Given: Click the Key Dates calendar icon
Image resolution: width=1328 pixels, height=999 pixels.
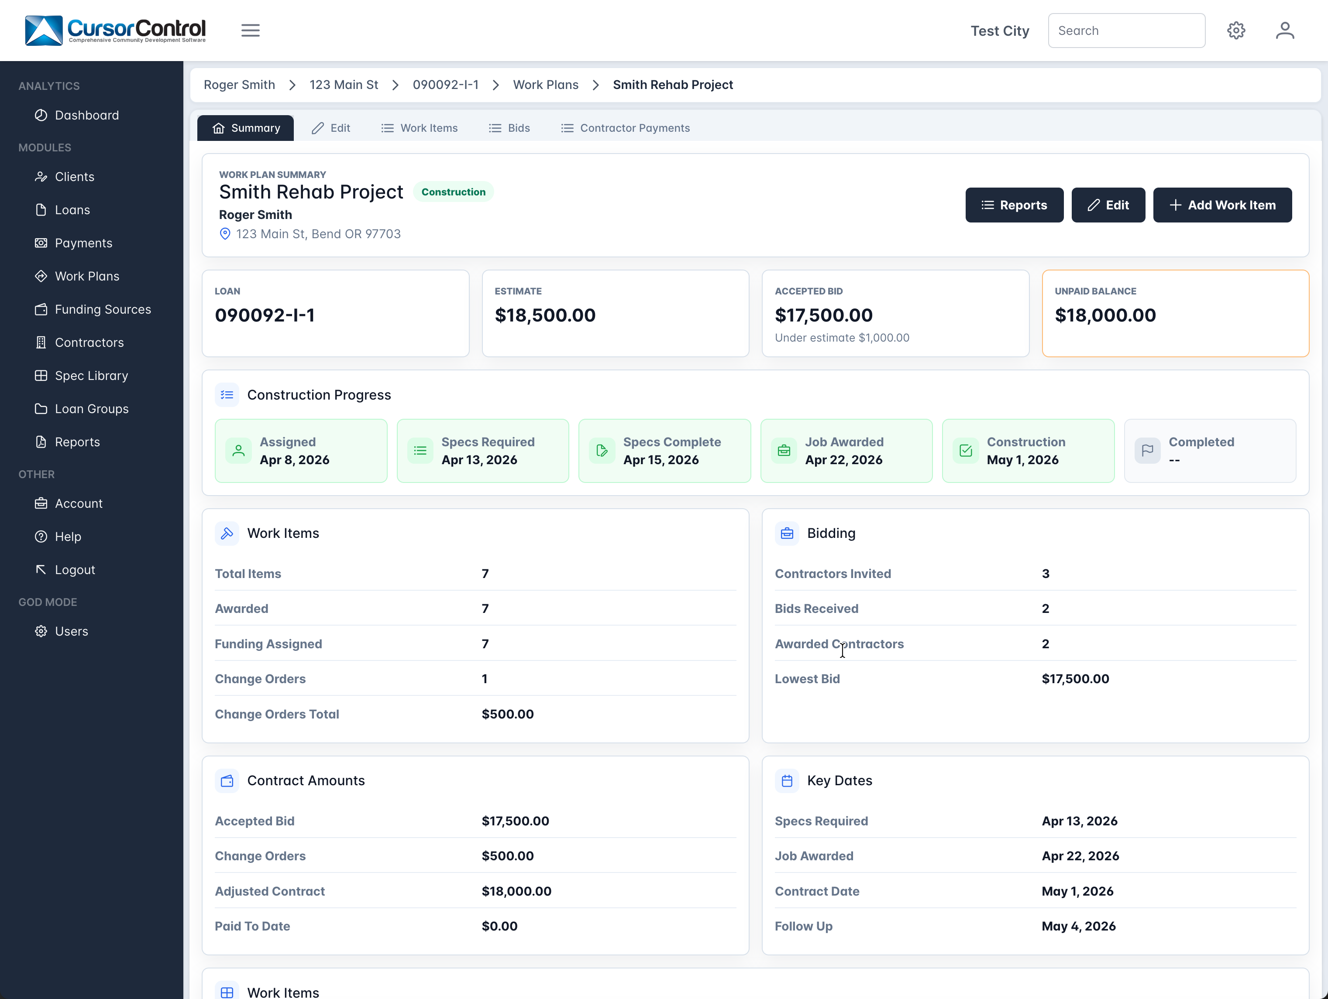Looking at the screenshot, I should point(787,780).
